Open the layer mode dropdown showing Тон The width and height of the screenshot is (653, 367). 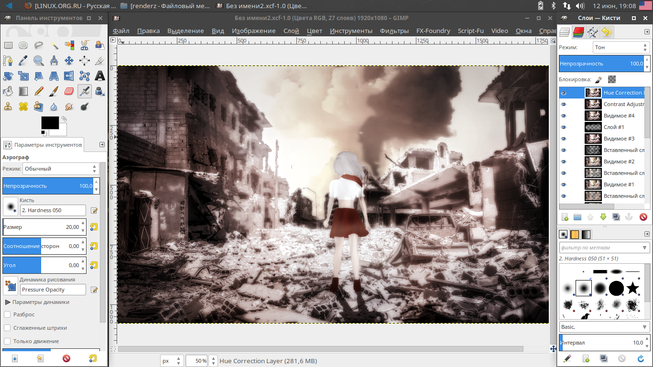[x=620, y=47]
